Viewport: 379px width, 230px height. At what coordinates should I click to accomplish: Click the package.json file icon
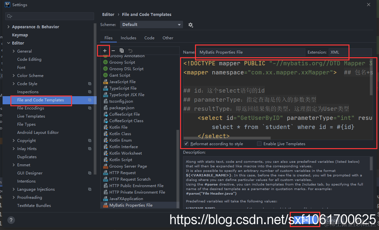[x=105, y=108]
